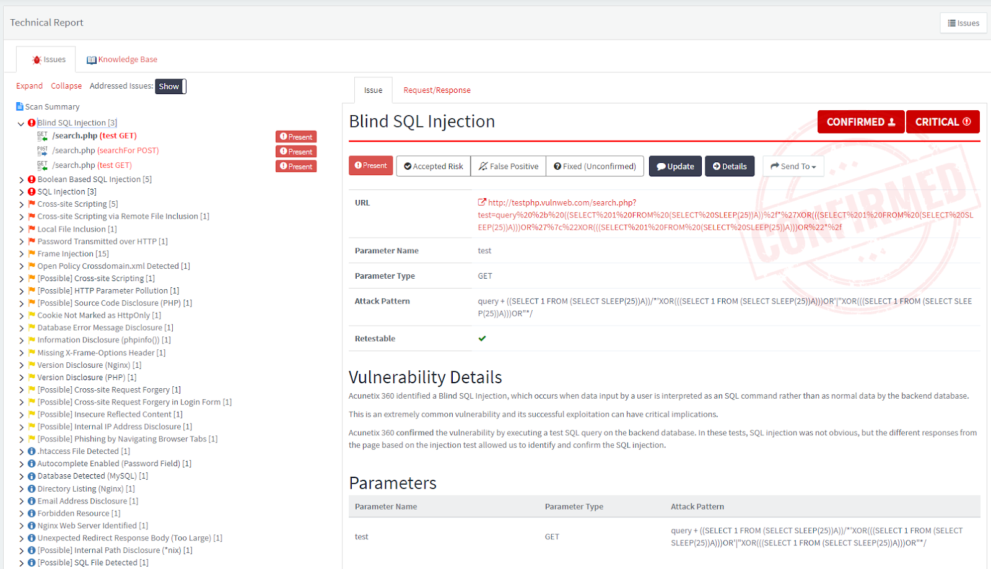991x569 pixels.
Task: Click yellow flag of Version Disclosure (PHP)
Action: [32, 377]
